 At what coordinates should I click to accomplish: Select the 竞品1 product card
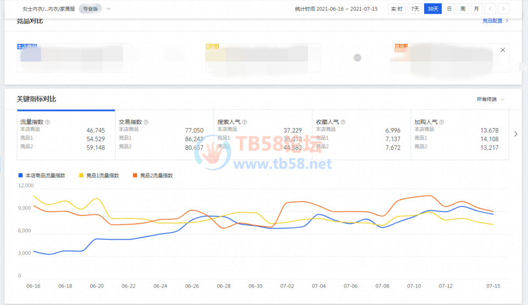point(263,58)
